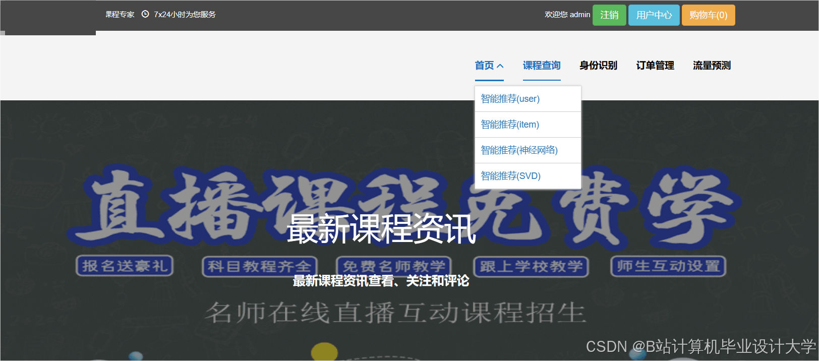Open the 购物车(0) shopping cart button
The image size is (819, 361).
709,15
